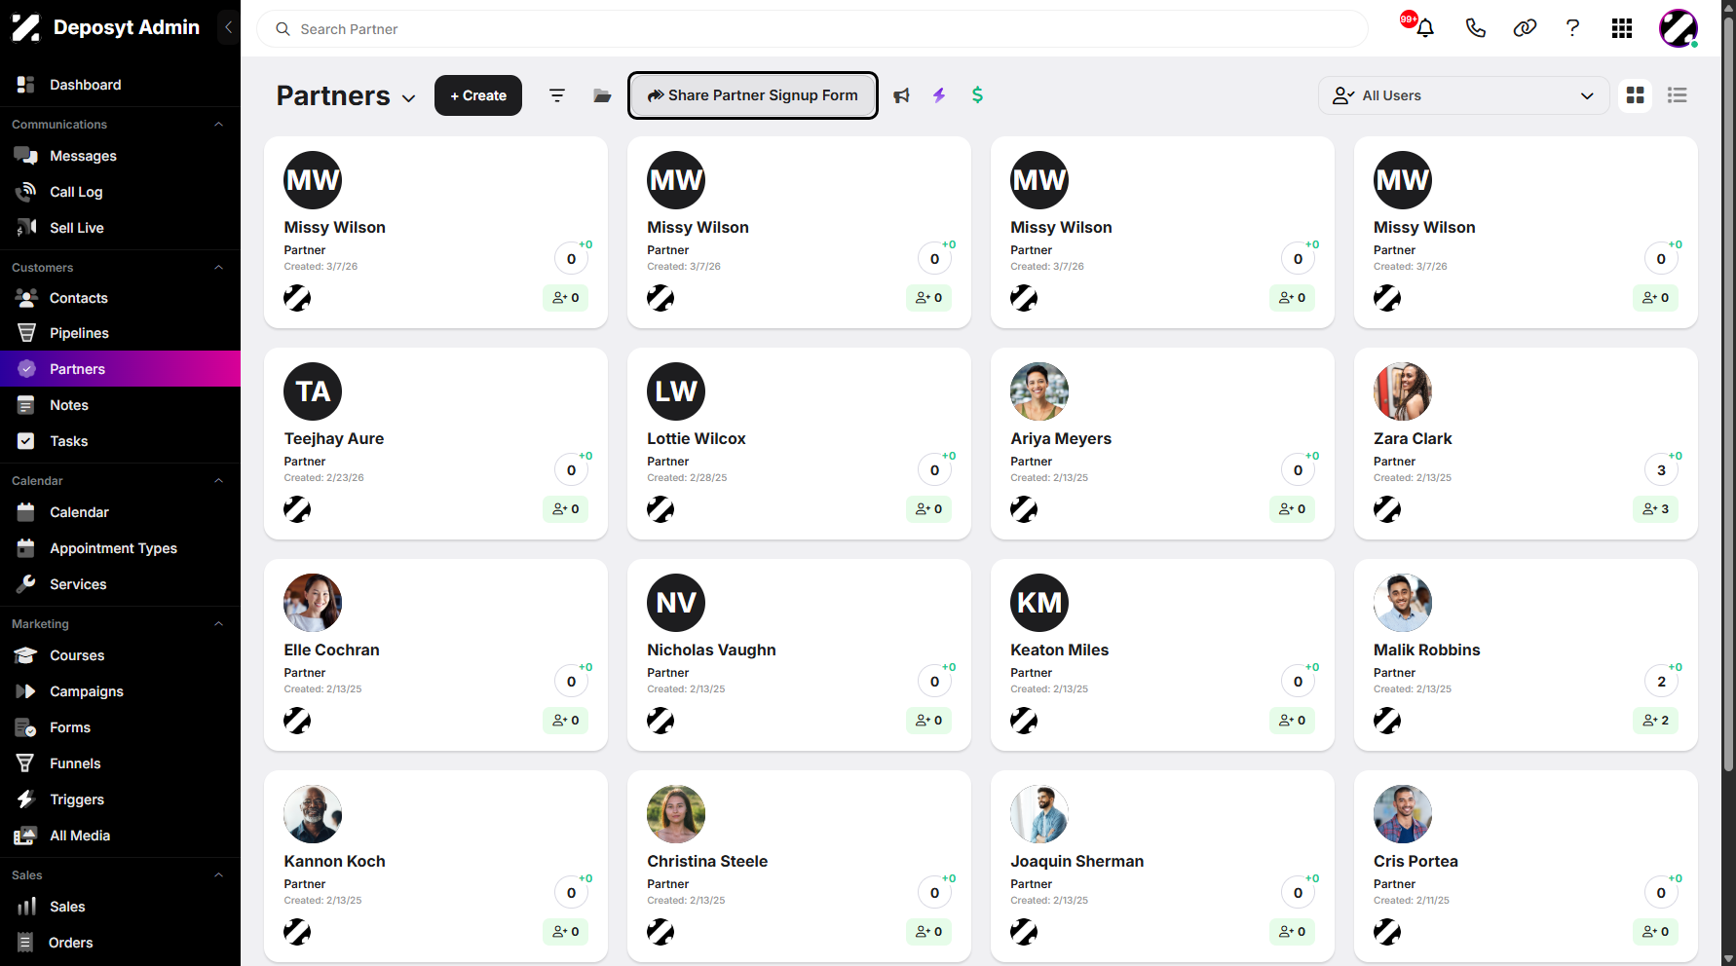Open the folder icon in toolbar
The width and height of the screenshot is (1736, 966).
pyautogui.click(x=602, y=95)
